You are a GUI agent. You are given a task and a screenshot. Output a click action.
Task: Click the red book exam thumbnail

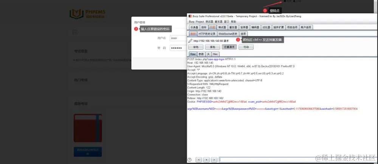(88, 128)
